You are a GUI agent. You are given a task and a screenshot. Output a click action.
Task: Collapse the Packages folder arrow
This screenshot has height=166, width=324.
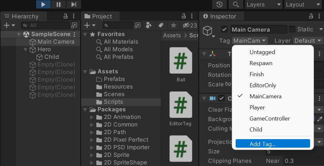(x=85, y=109)
